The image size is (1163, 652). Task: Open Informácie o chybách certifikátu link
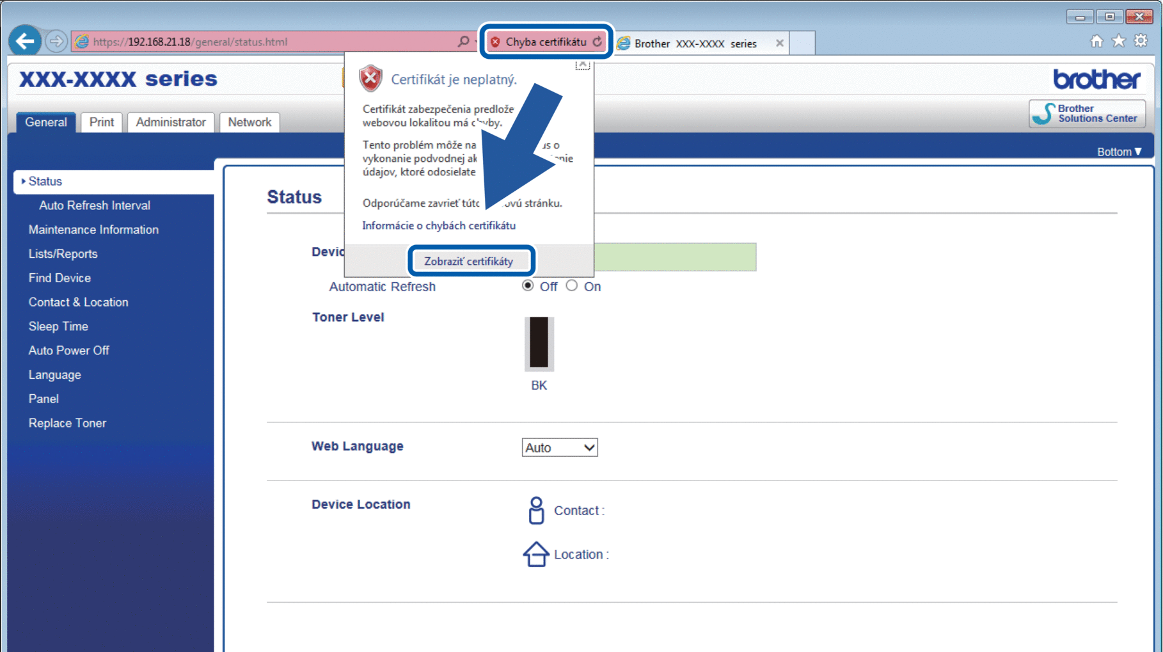pos(439,225)
